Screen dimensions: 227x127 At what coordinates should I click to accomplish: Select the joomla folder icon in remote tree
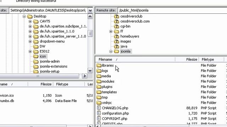click(x=117, y=51)
